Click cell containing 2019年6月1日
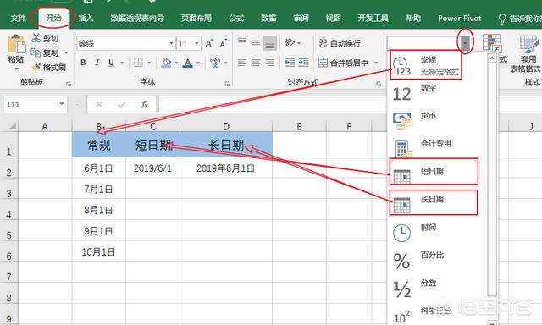The image size is (542, 325). 226,168
